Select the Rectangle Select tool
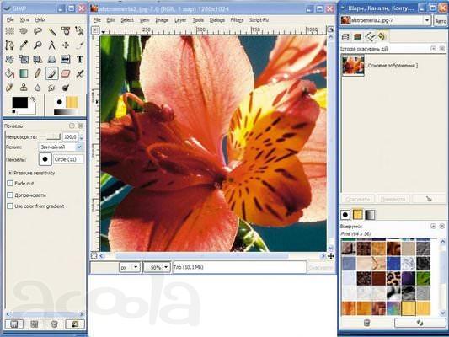The width and height of the screenshot is (449, 337). pyautogui.click(x=10, y=31)
